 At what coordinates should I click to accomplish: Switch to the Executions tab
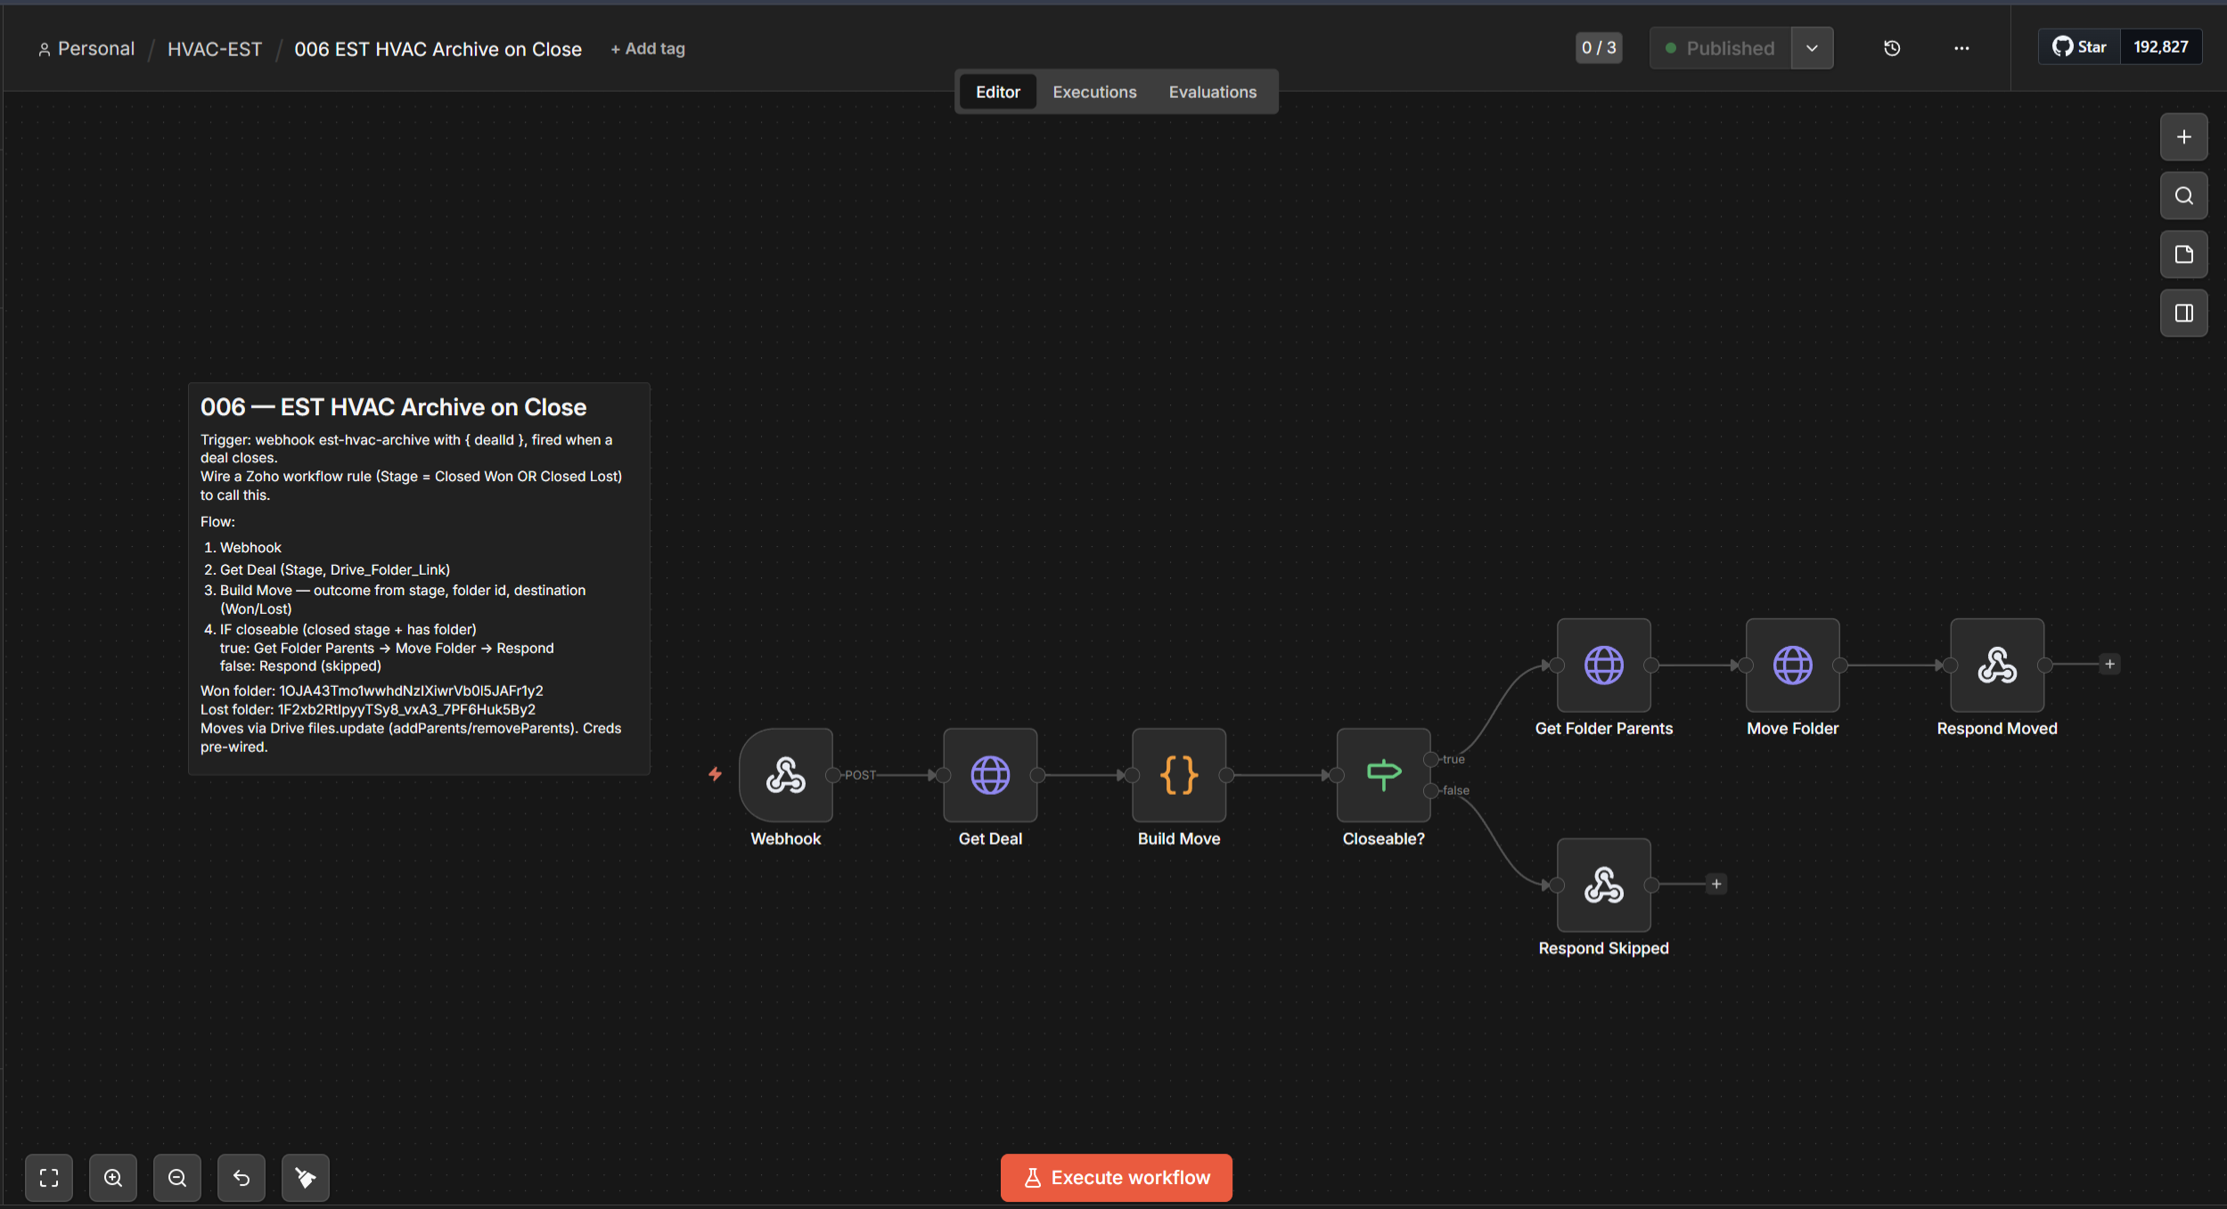(x=1094, y=92)
